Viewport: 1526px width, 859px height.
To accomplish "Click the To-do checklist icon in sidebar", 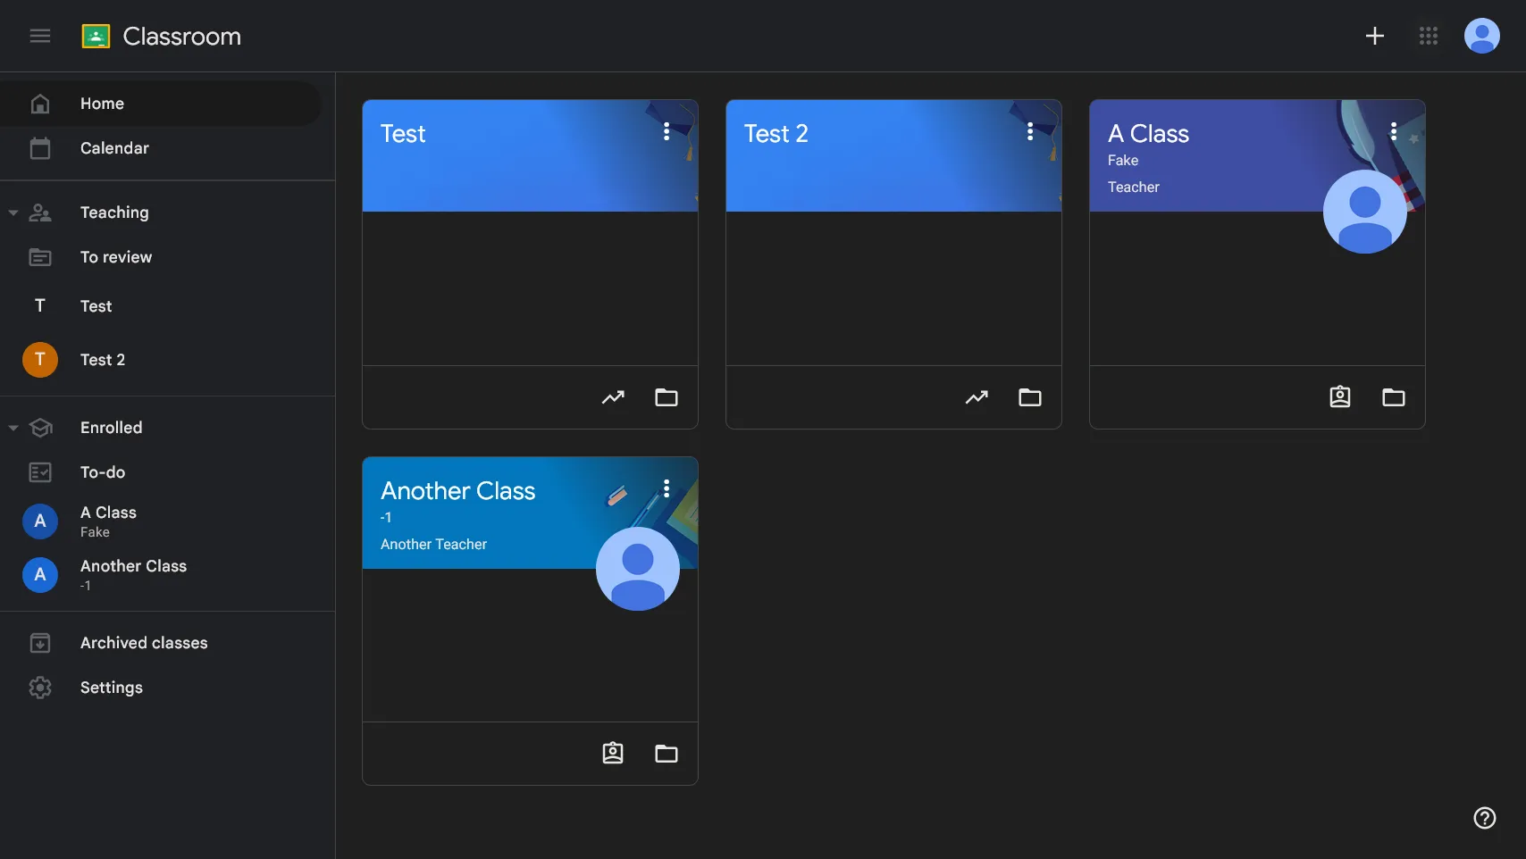I will point(40,472).
